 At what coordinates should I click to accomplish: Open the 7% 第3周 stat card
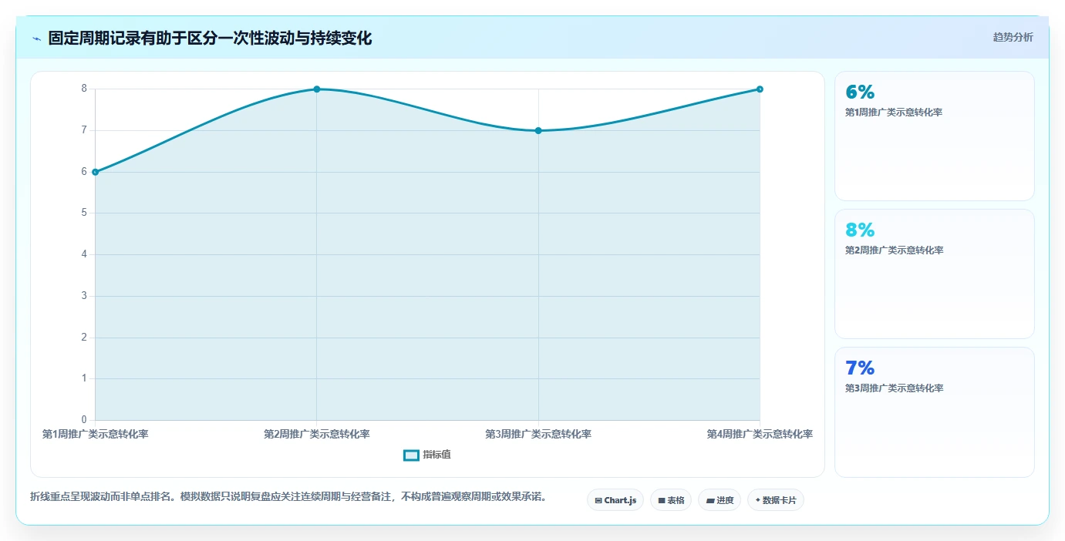point(934,412)
